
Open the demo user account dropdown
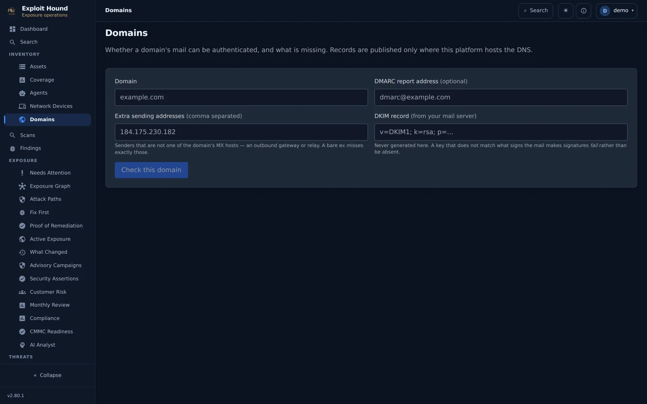617,11
